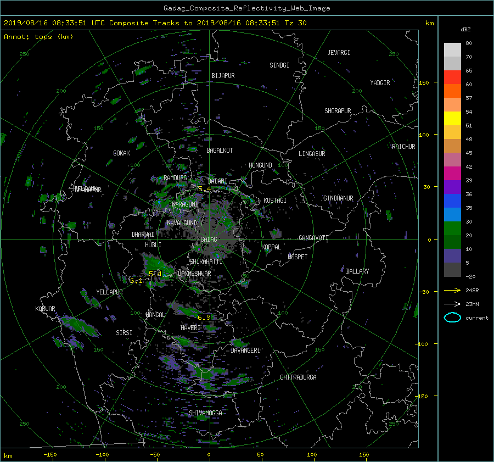Click the KUSTAGI city label
Image resolution: width=494 pixels, height=462 pixels.
[275, 201]
